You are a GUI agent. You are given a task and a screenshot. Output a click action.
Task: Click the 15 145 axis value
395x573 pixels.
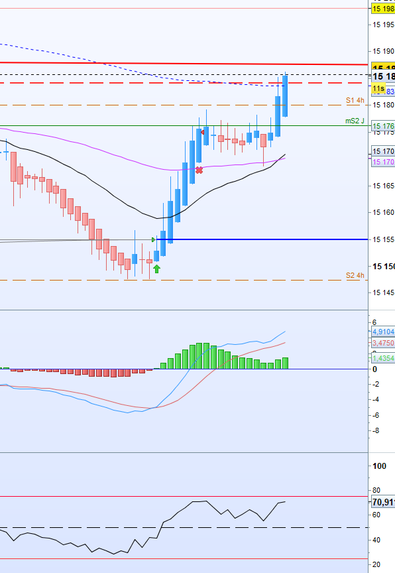coord(383,292)
